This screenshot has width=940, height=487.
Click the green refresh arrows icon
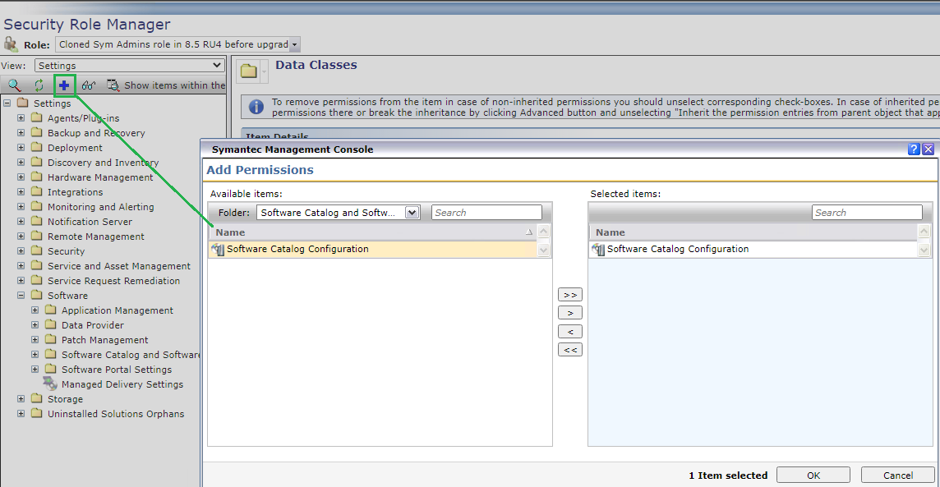click(x=39, y=85)
